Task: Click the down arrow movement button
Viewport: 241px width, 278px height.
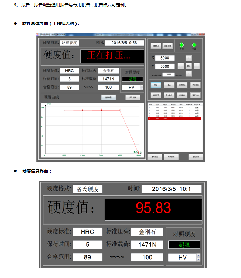Action: click(x=189, y=74)
